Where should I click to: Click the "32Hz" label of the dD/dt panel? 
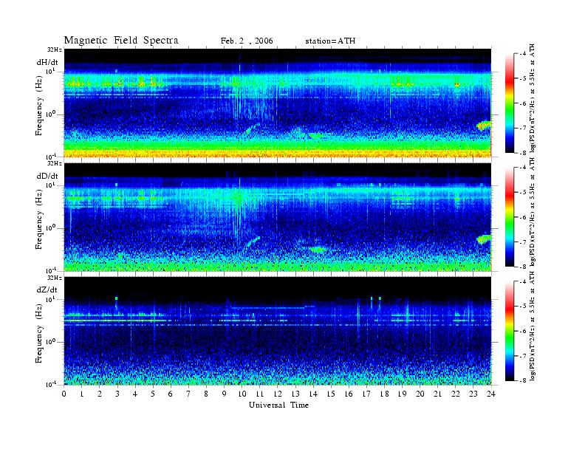tap(55, 163)
